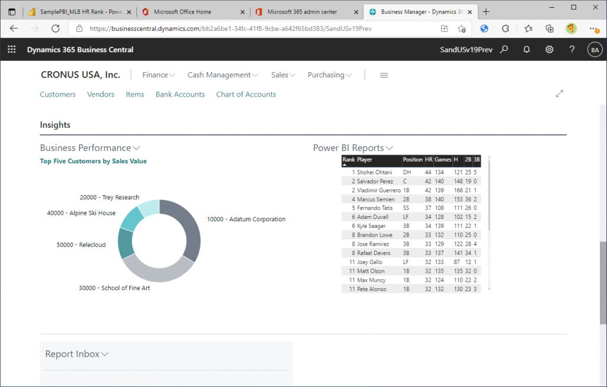
Task: Click the Power BI report scrollbar thumb
Action: (489, 195)
